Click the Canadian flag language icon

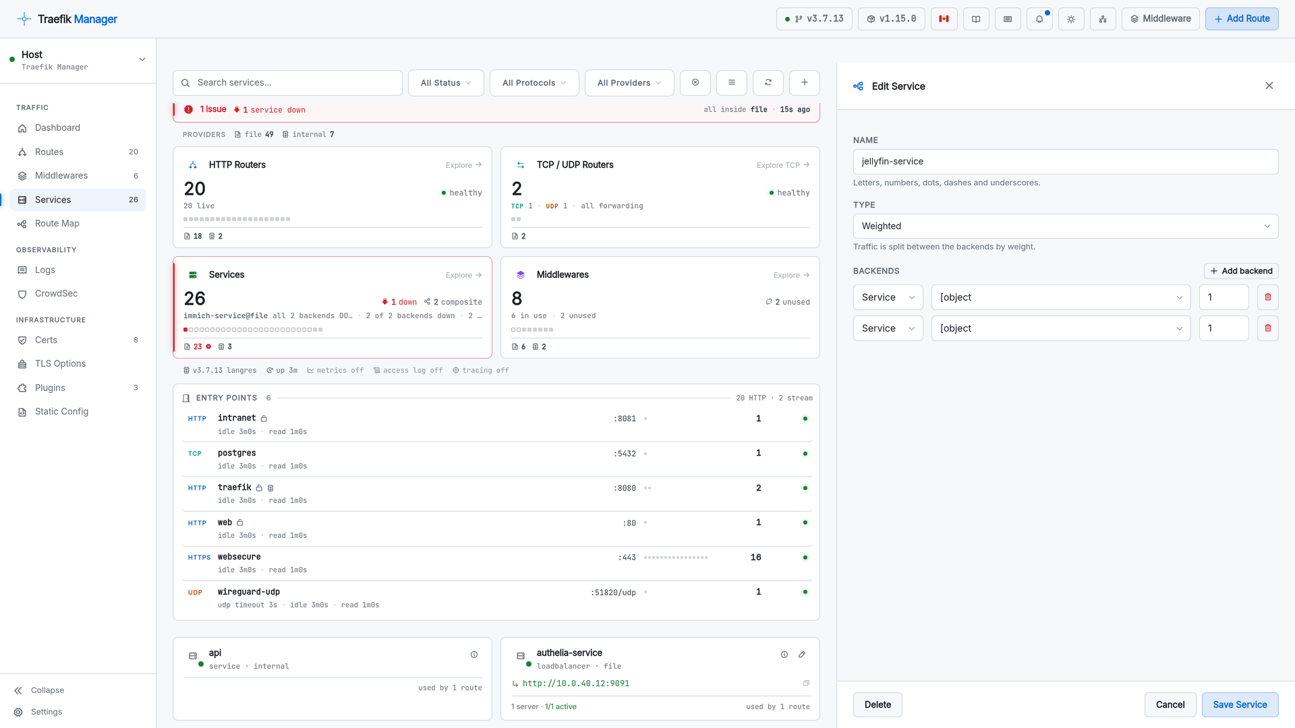[x=944, y=19]
